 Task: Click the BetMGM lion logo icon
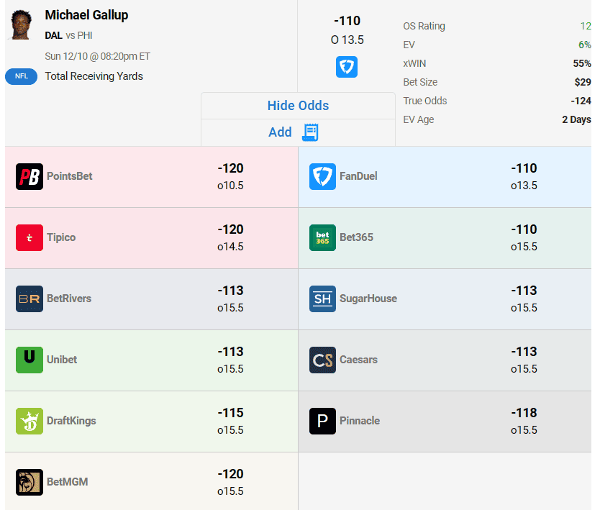click(x=29, y=483)
